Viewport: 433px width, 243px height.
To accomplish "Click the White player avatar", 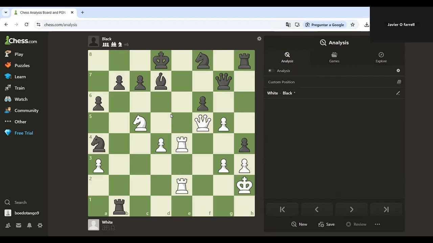I will (x=94, y=225).
